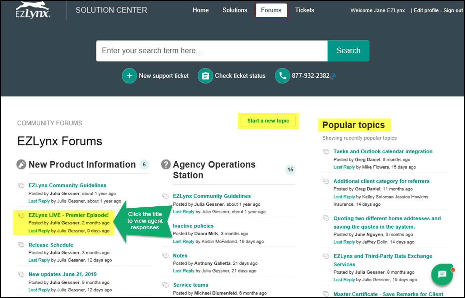Viewport: 465px width, 298px height.
Task: Click the teal Search button
Action: point(348,51)
